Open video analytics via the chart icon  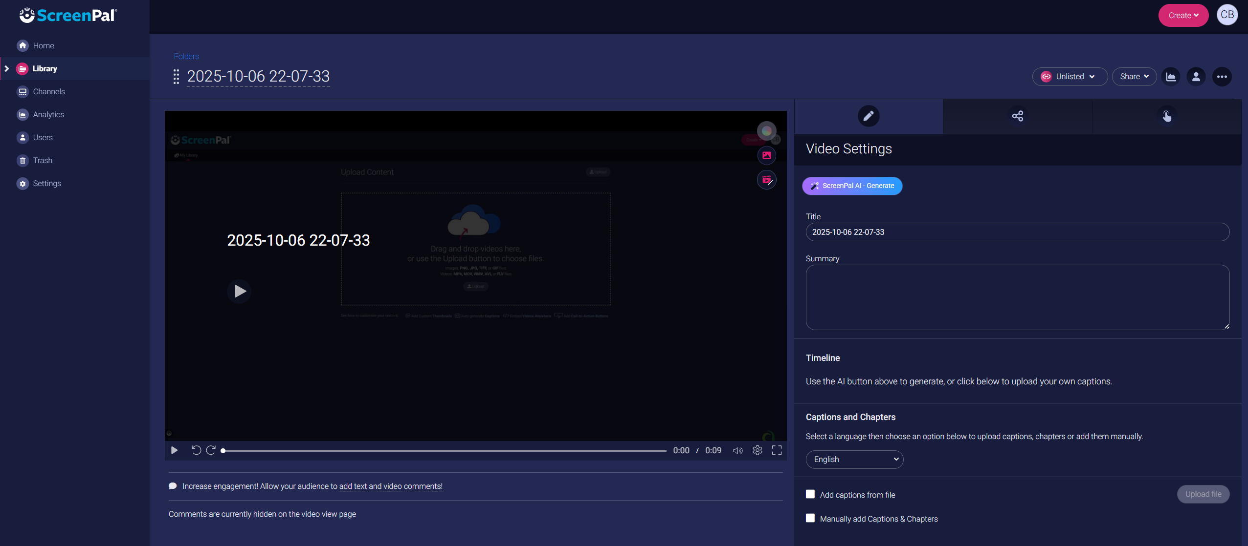(1171, 77)
